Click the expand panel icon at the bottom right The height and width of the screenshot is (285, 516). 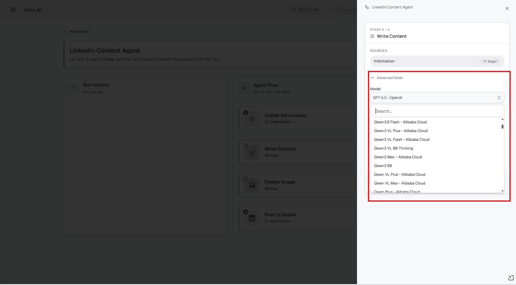pyautogui.click(x=511, y=278)
